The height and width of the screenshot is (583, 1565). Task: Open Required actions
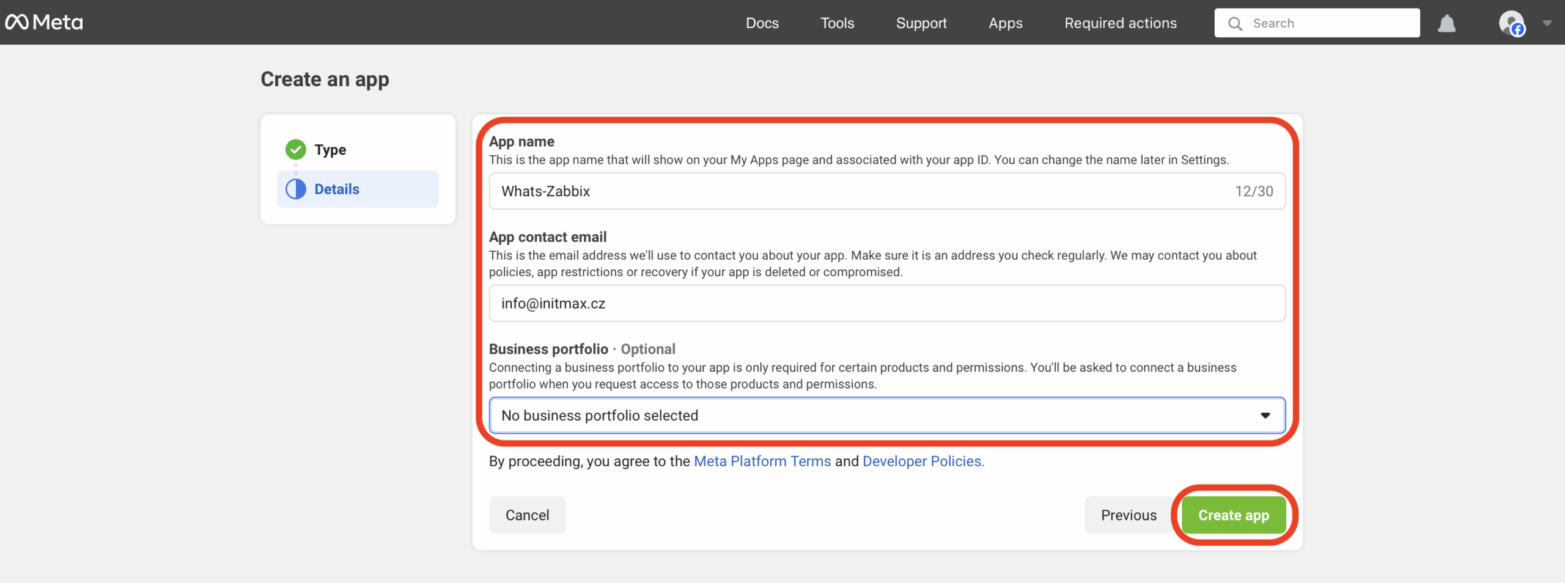click(1121, 23)
